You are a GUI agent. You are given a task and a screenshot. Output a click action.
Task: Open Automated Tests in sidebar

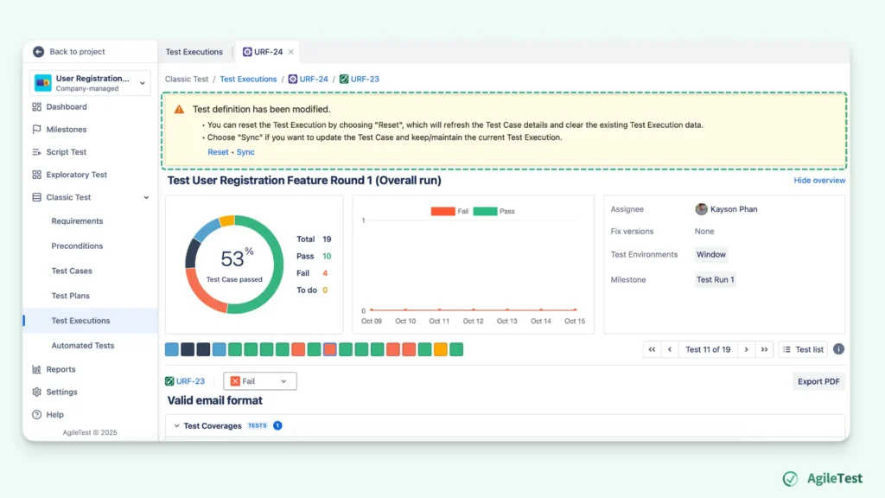[83, 346]
